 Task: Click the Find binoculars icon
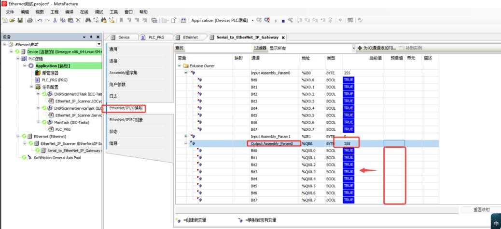[x=88, y=20]
